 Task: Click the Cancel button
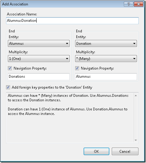pyautogui.click(x=125, y=151)
